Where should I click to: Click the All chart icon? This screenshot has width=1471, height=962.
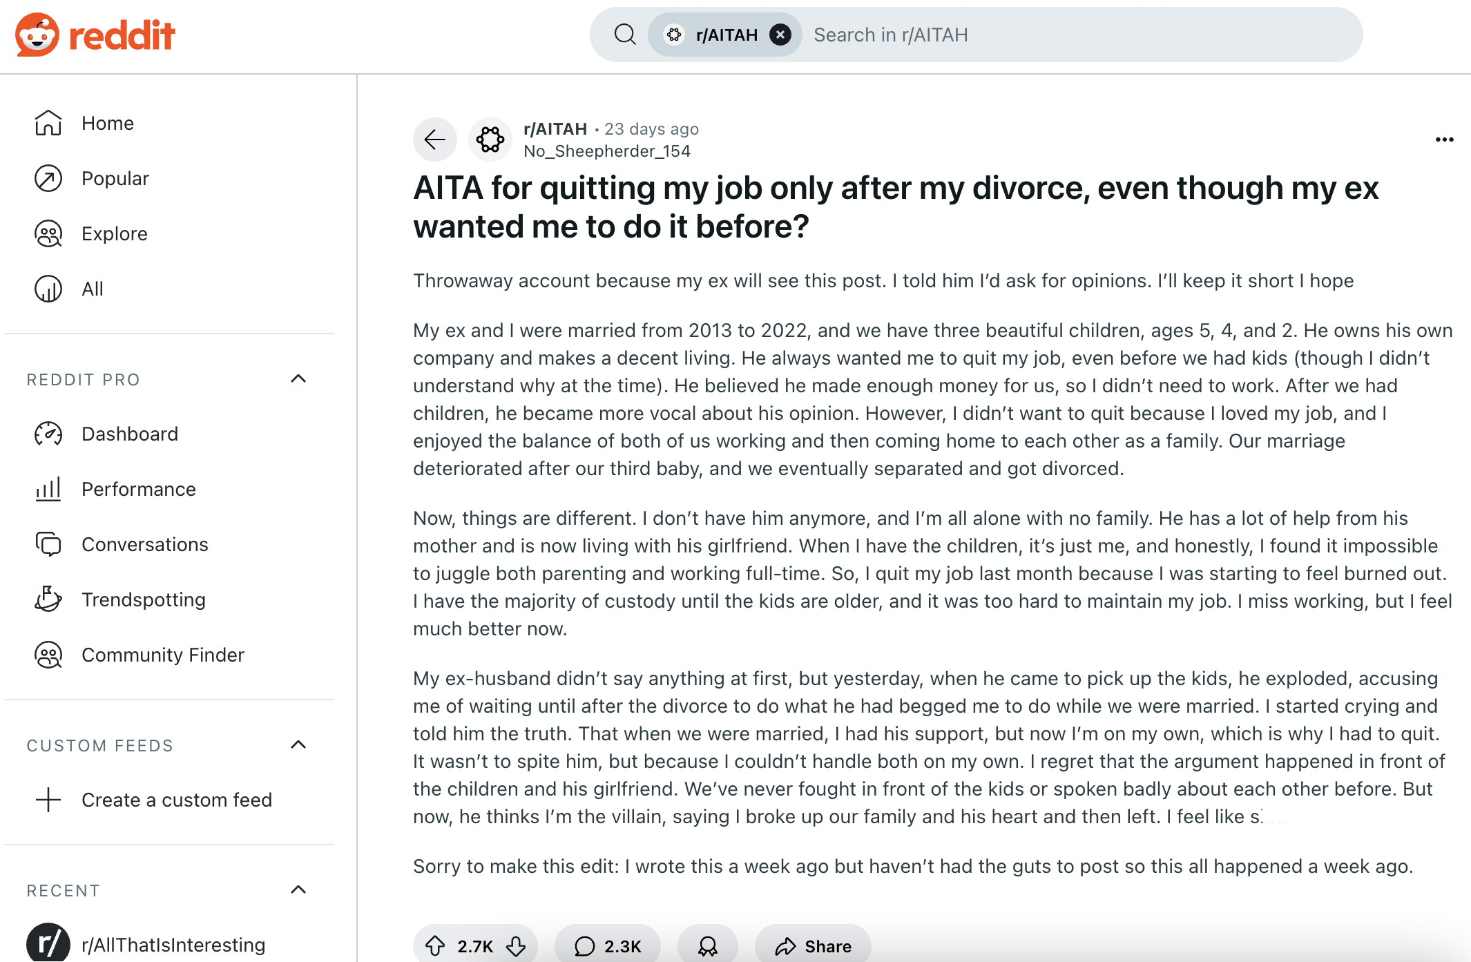[48, 289]
